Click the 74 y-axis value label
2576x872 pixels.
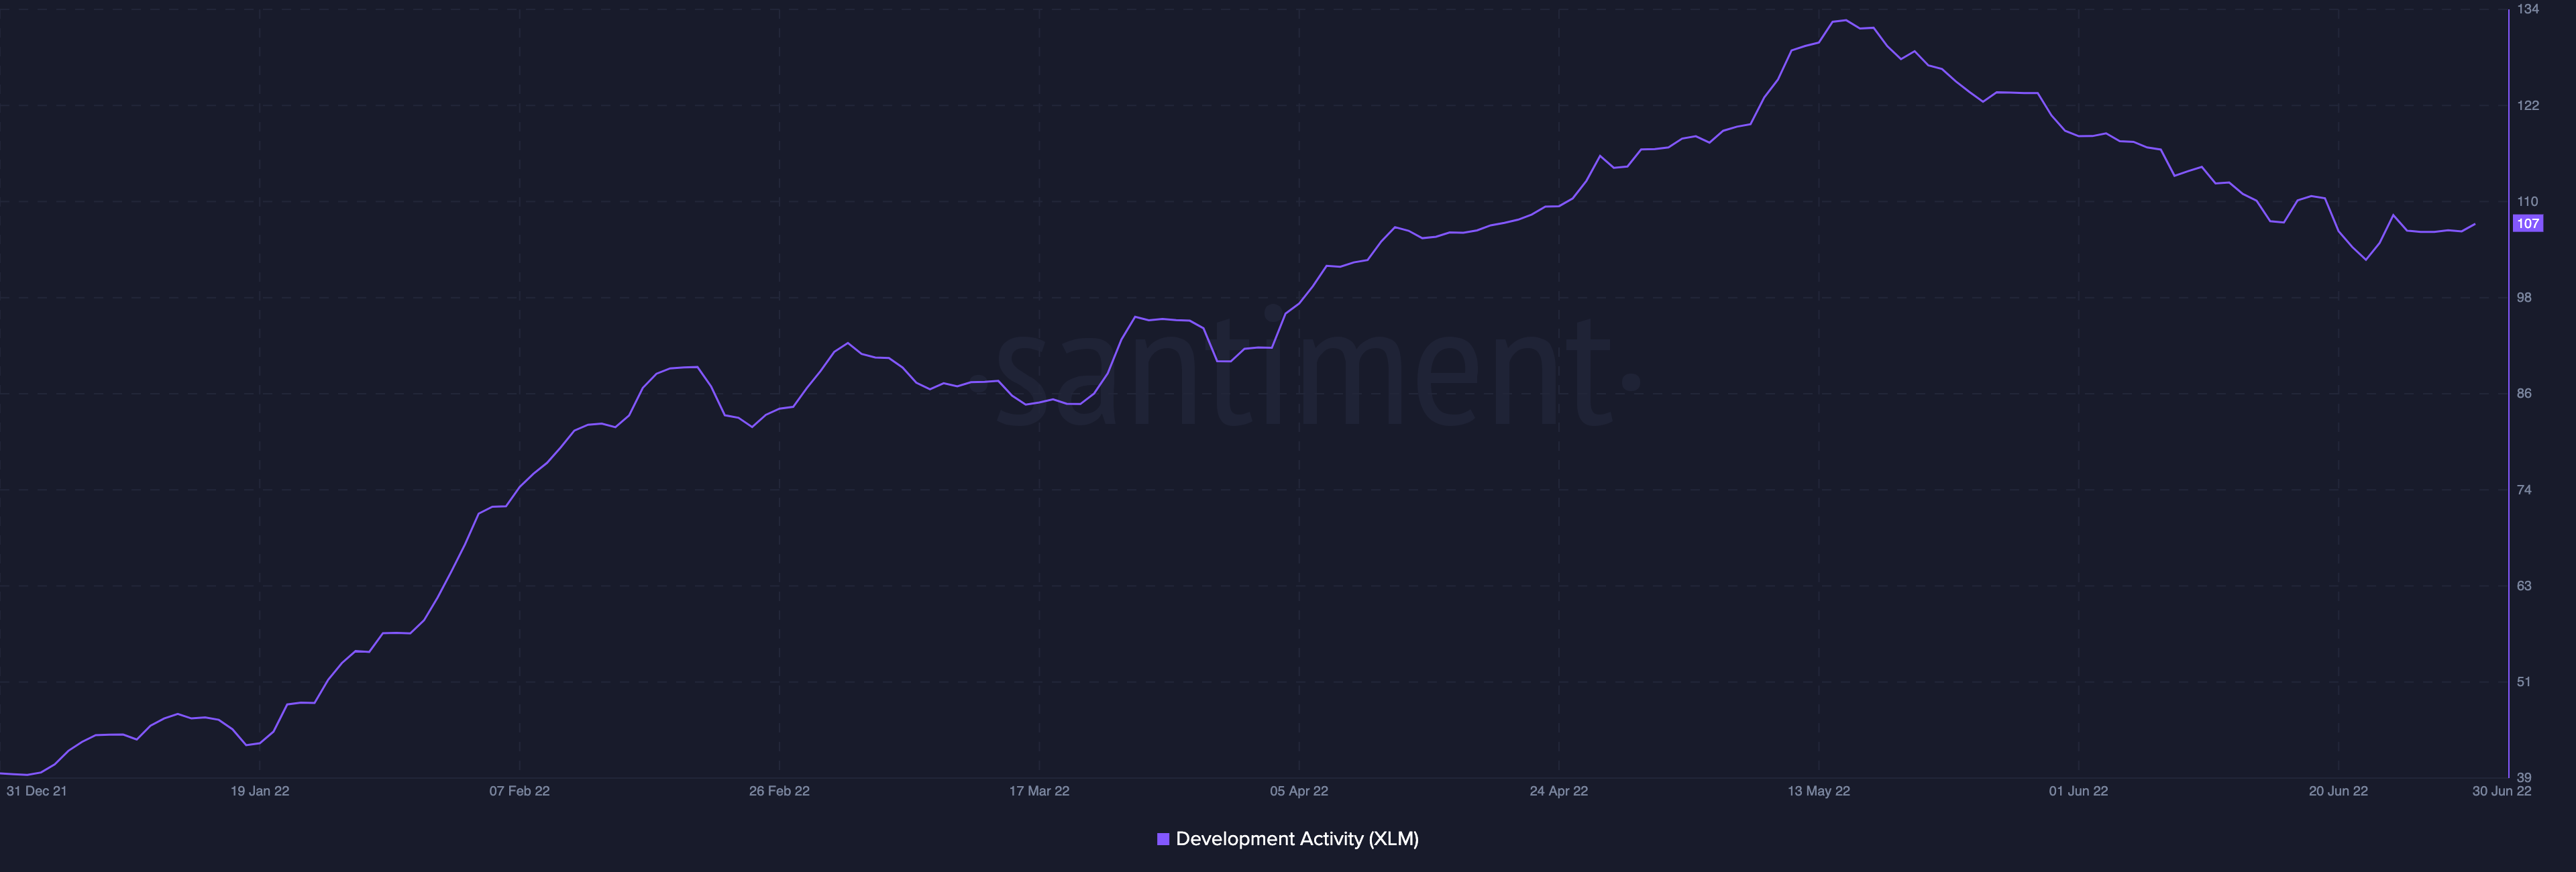pyautogui.click(x=2524, y=490)
